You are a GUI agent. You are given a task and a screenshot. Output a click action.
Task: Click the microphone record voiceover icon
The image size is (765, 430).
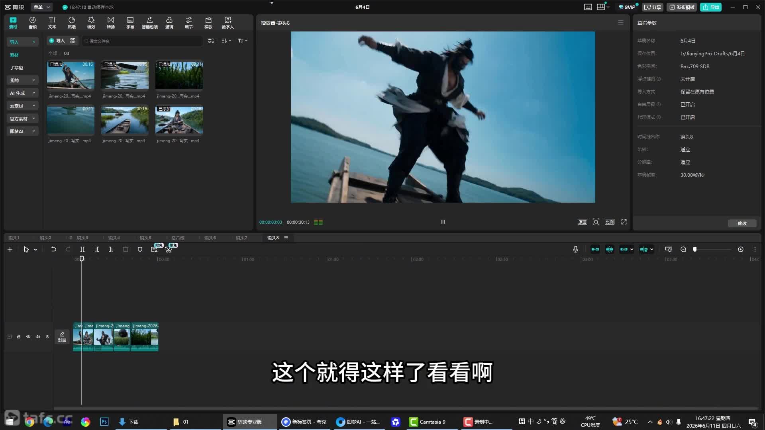(x=576, y=249)
